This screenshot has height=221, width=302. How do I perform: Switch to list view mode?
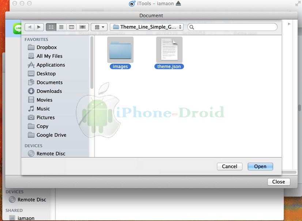click(61, 27)
